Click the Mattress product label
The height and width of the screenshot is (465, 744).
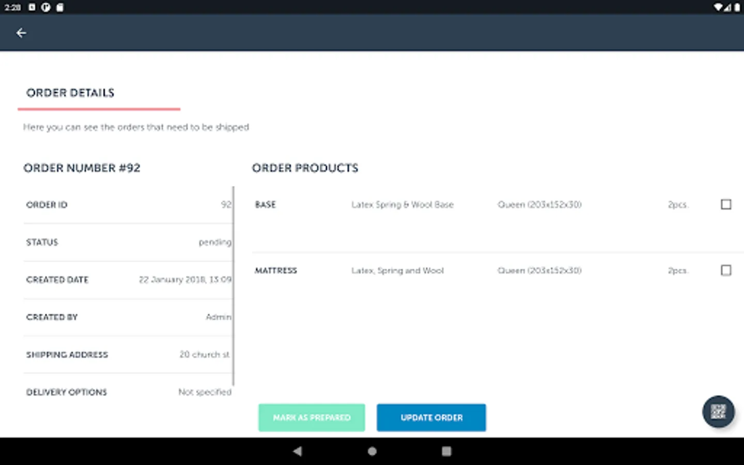(x=276, y=270)
